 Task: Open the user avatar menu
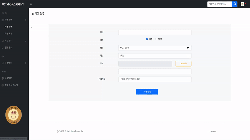[243, 4]
